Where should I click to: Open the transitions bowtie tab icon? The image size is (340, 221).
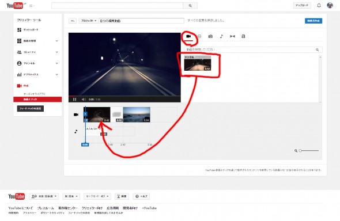(x=232, y=36)
